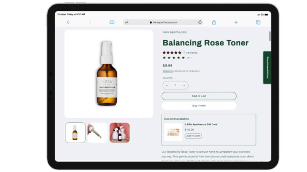Click the Recommendation box heading
Viewport: 307px width, 172px height.
[x=177, y=119]
